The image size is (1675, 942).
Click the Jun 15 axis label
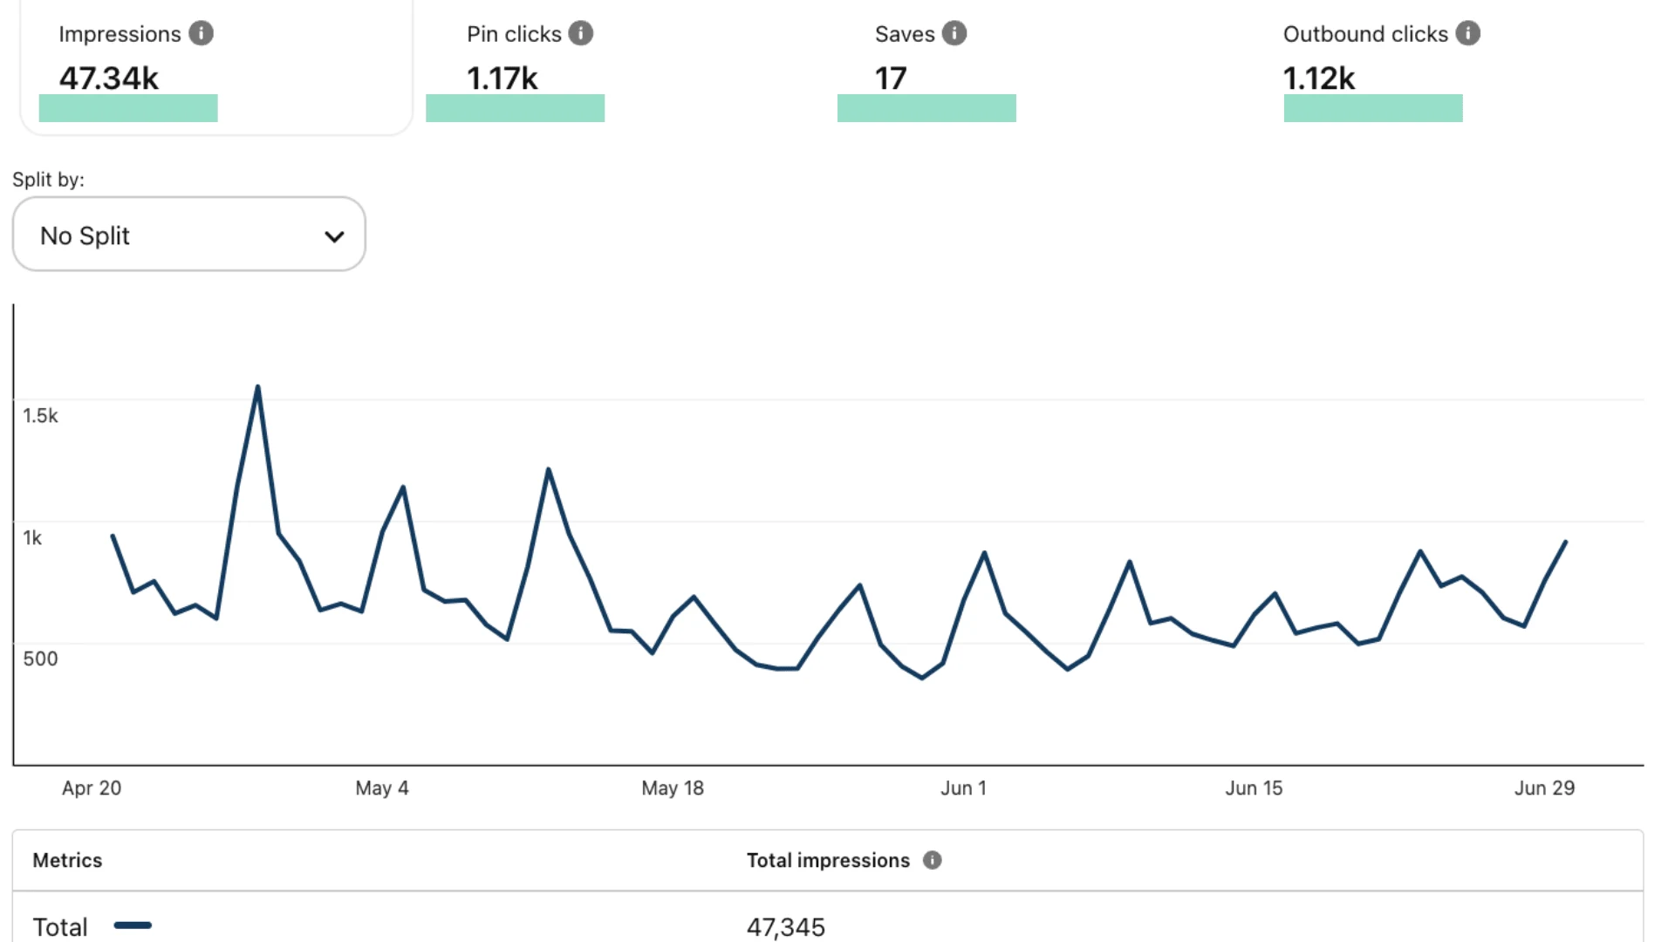pos(1254,788)
